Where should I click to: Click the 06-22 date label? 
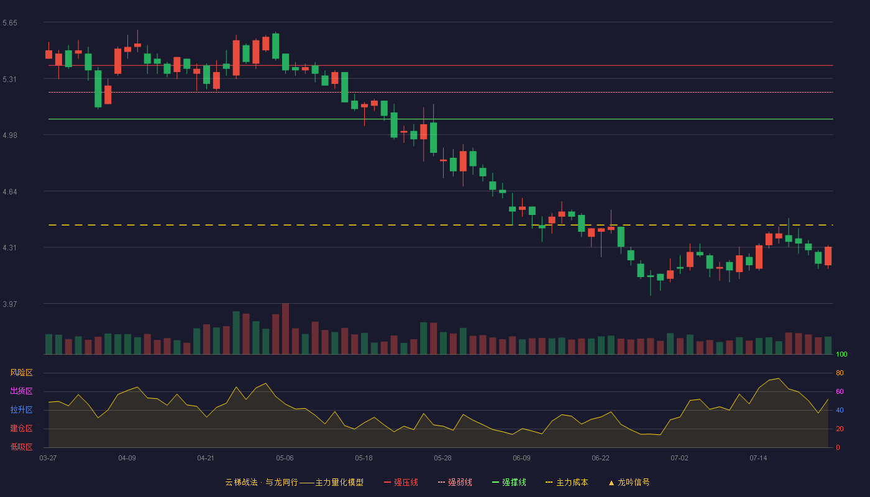point(600,458)
